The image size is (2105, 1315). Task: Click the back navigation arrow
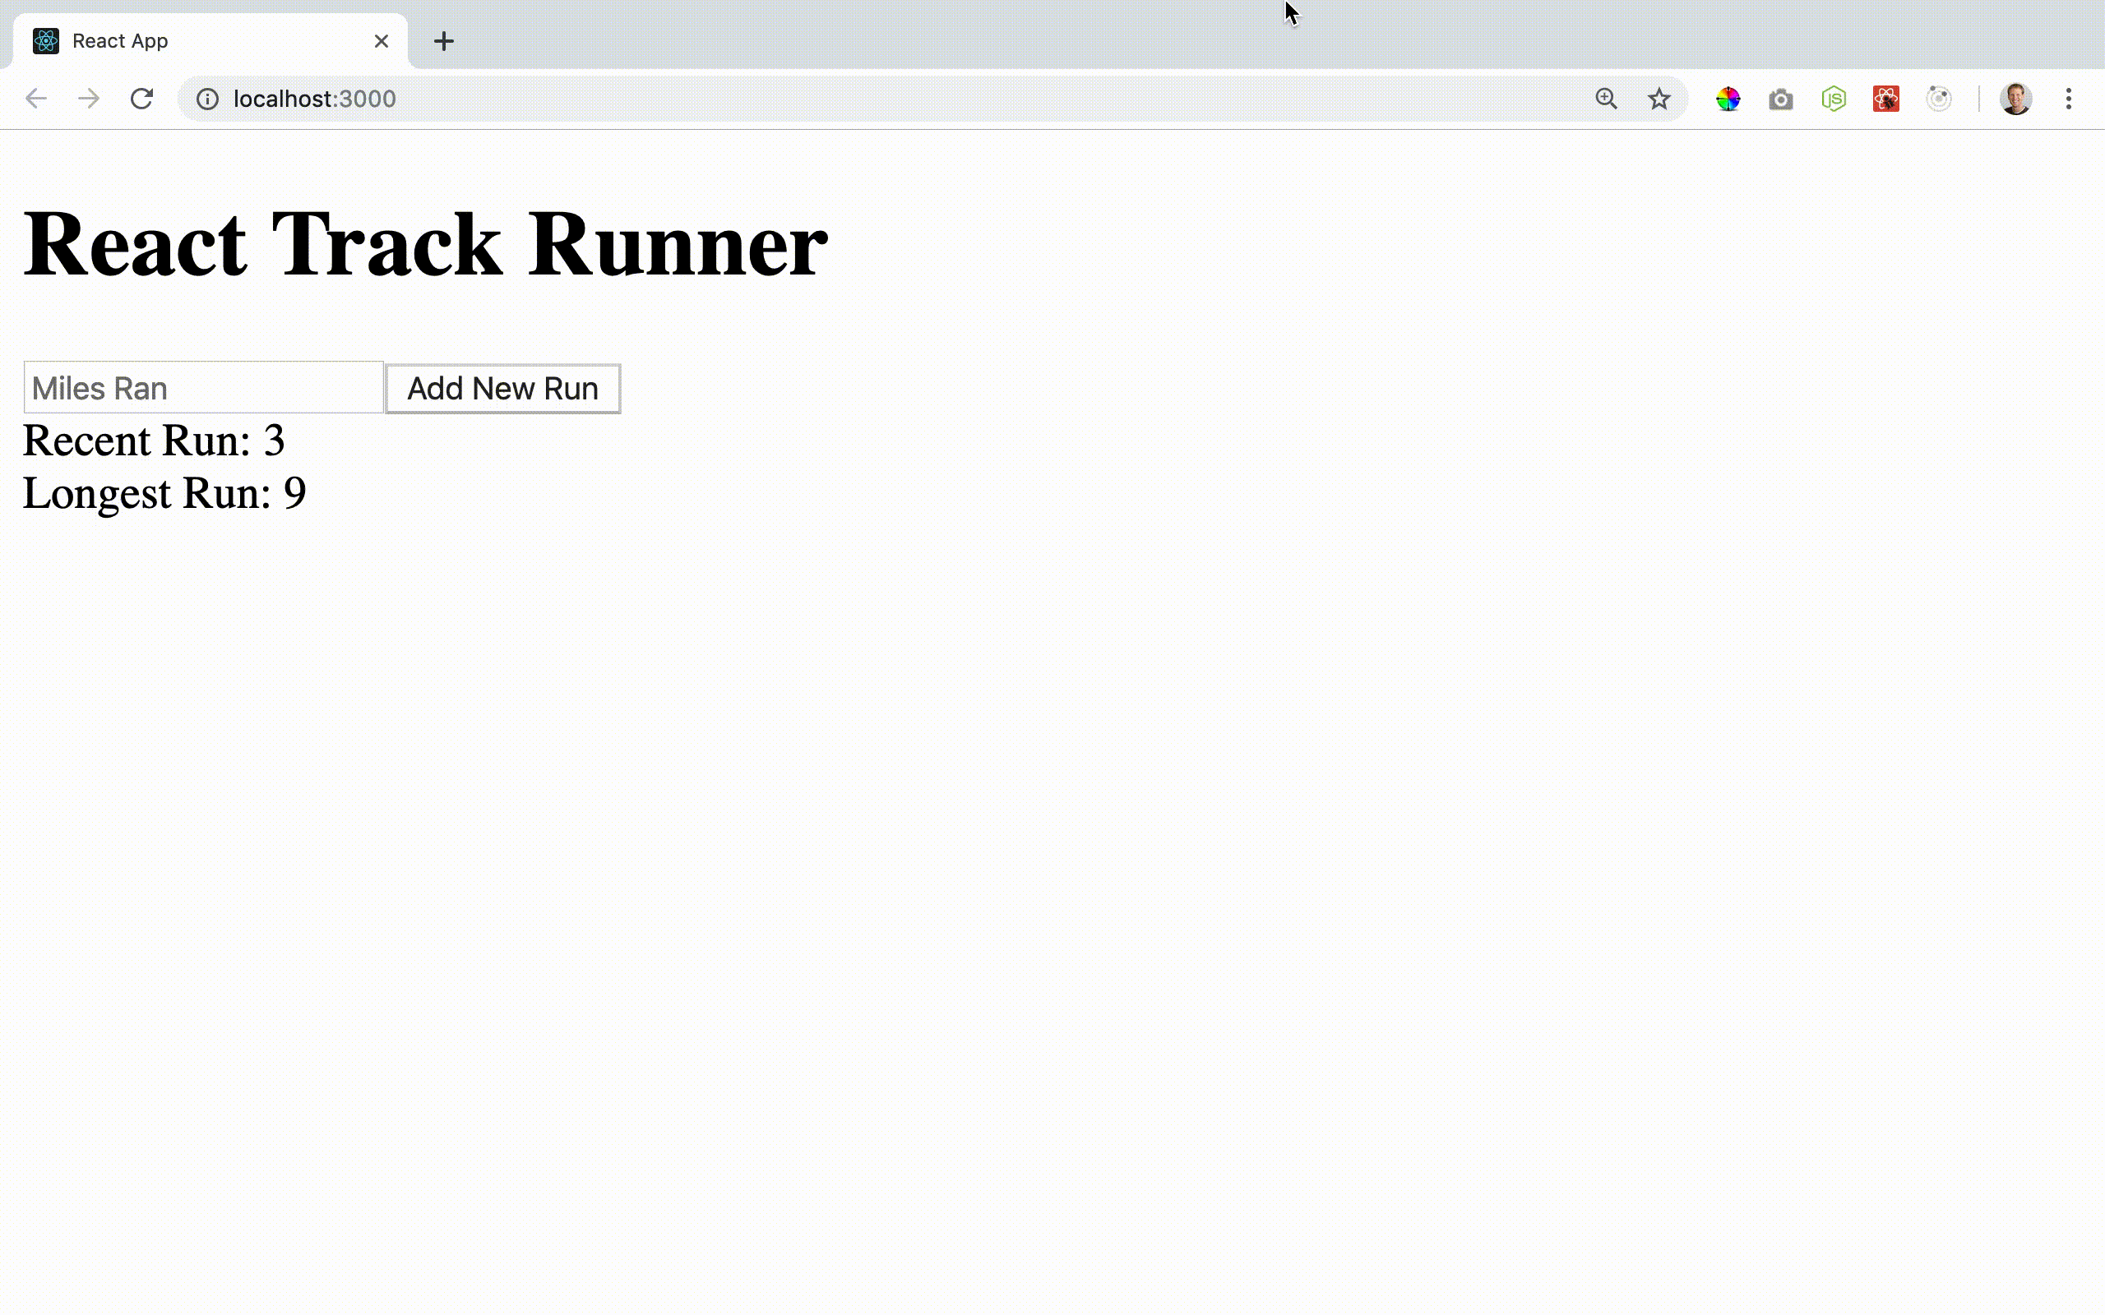coord(36,99)
